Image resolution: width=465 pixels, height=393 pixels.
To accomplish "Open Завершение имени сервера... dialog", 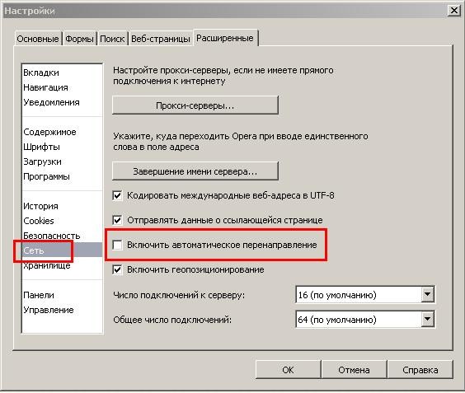I will 195,171.
